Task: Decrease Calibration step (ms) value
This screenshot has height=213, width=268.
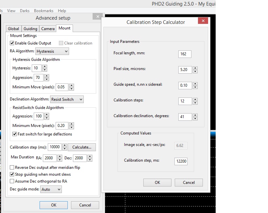Action: tap(64, 149)
